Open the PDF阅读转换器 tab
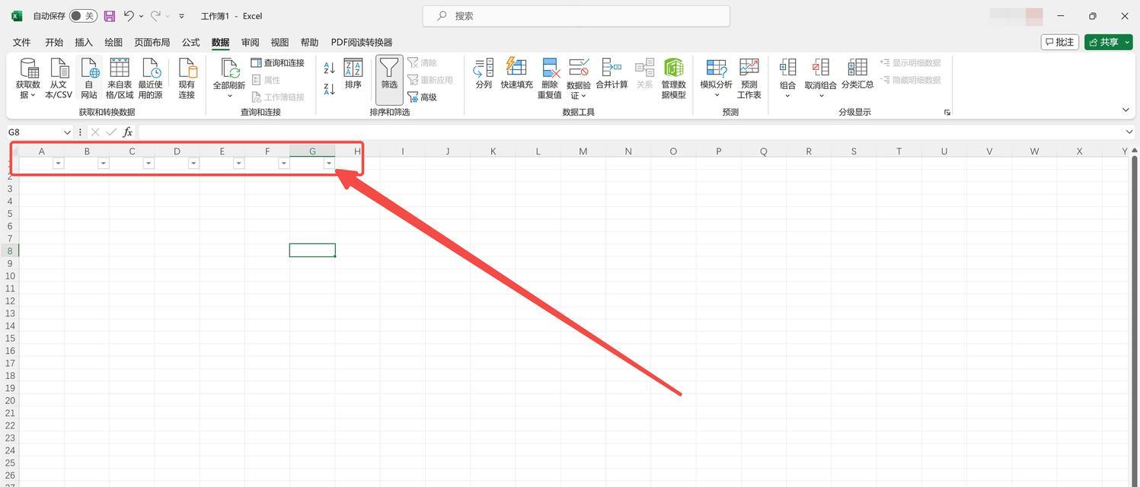The width and height of the screenshot is (1140, 487). (362, 43)
